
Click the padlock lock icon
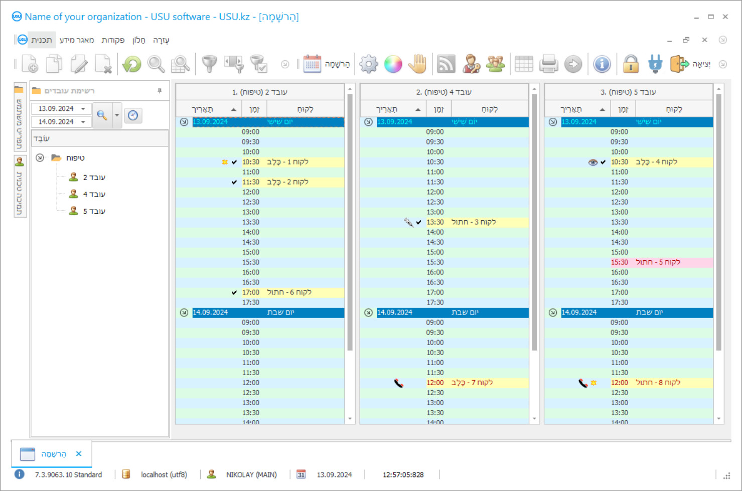click(631, 64)
